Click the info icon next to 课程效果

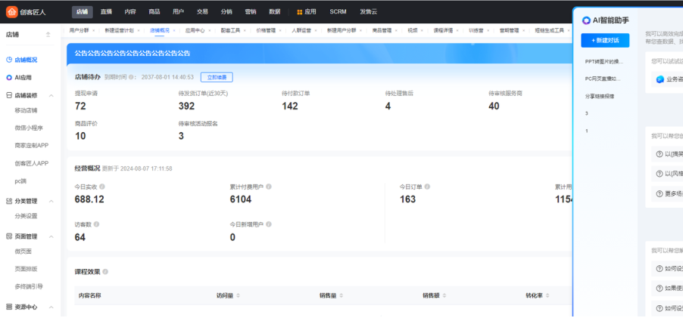[105, 271]
